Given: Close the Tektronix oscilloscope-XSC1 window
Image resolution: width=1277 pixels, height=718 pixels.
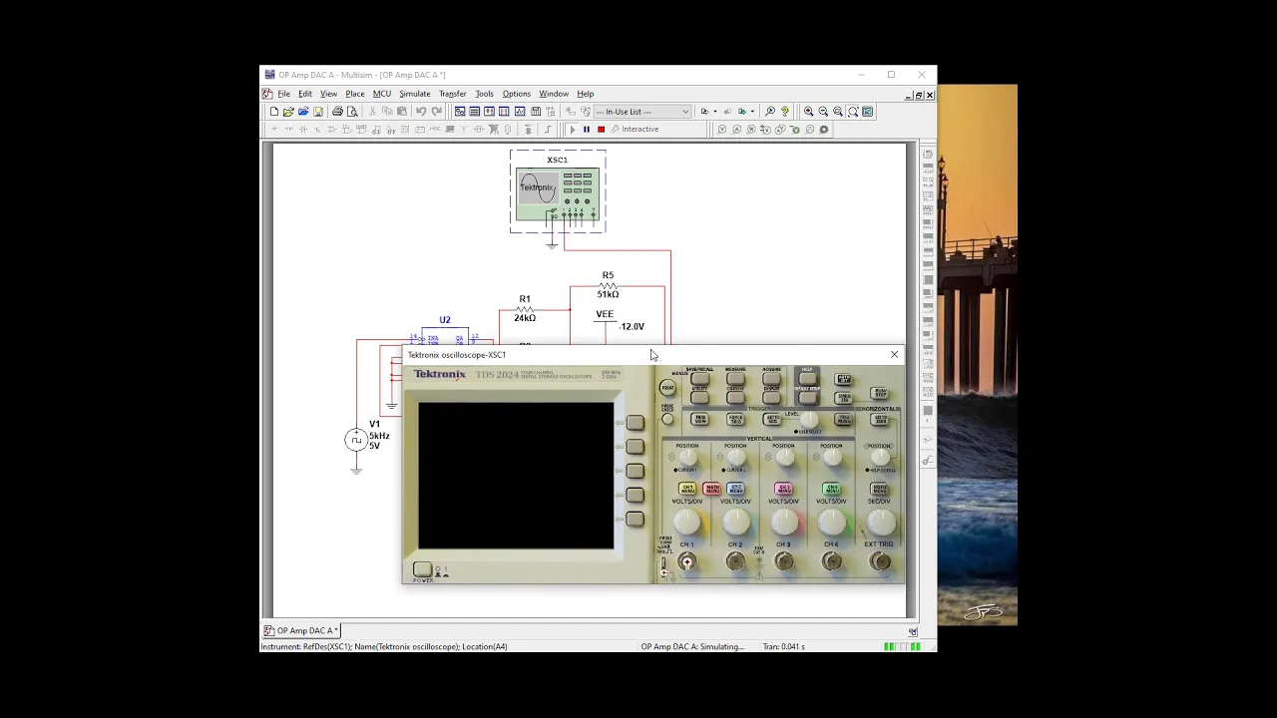Looking at the screenshot, I should click(x=894, y=354).
